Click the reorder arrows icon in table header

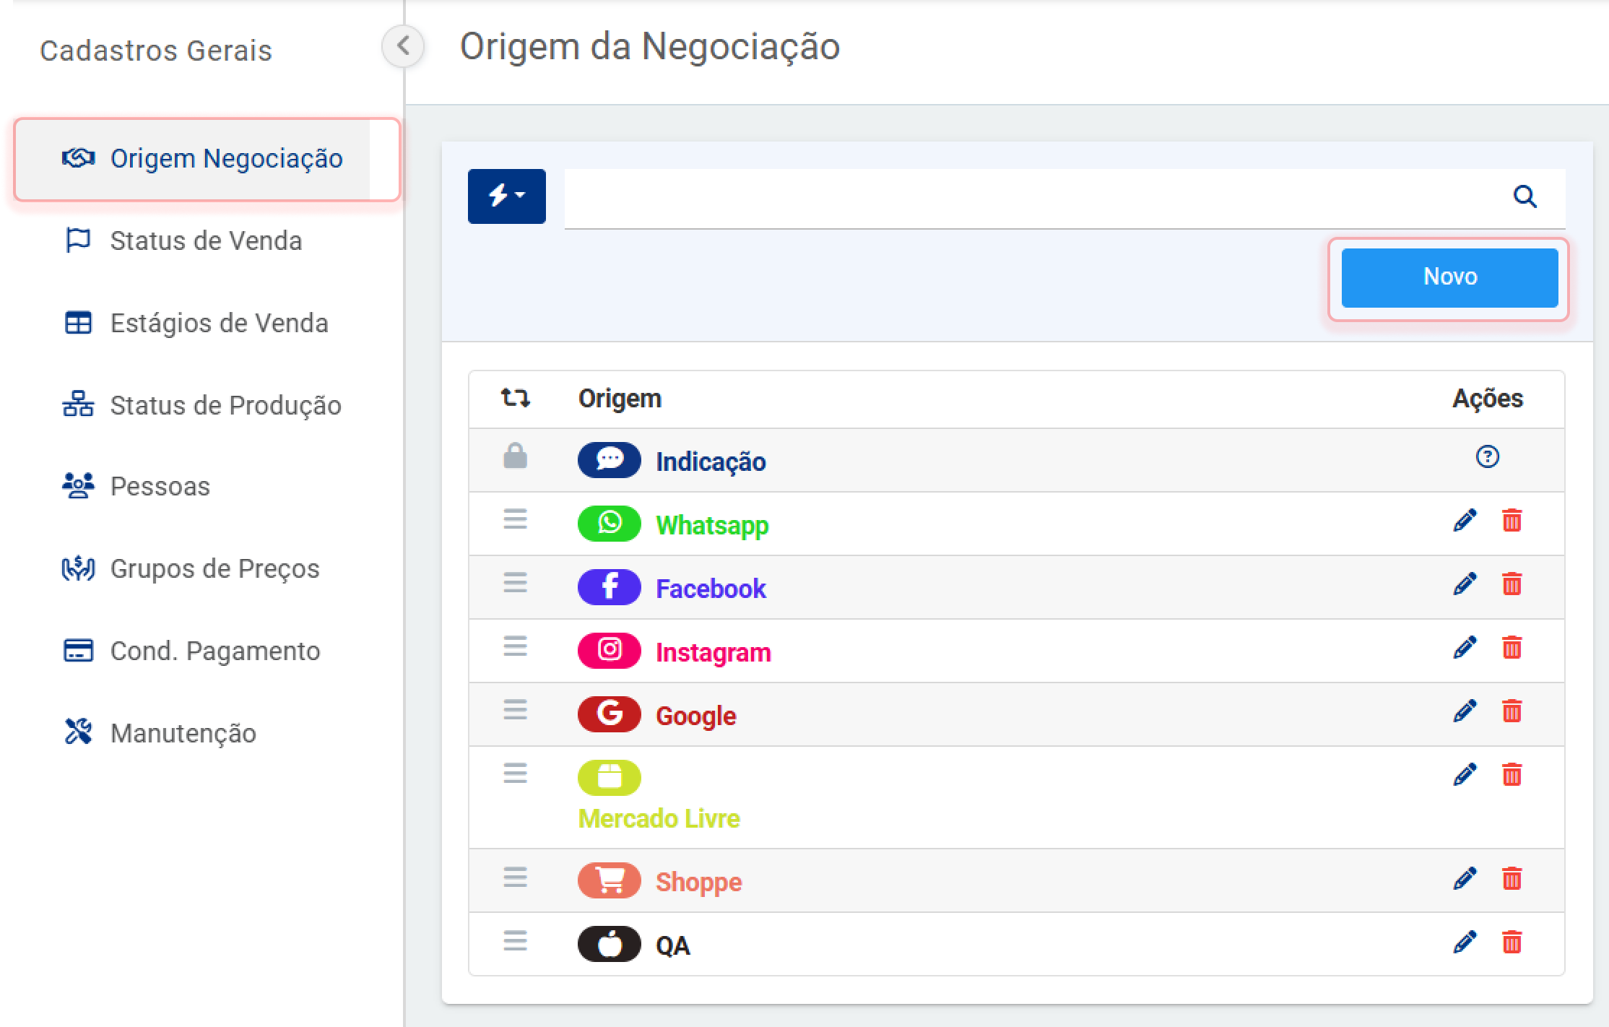coord(516,398)
